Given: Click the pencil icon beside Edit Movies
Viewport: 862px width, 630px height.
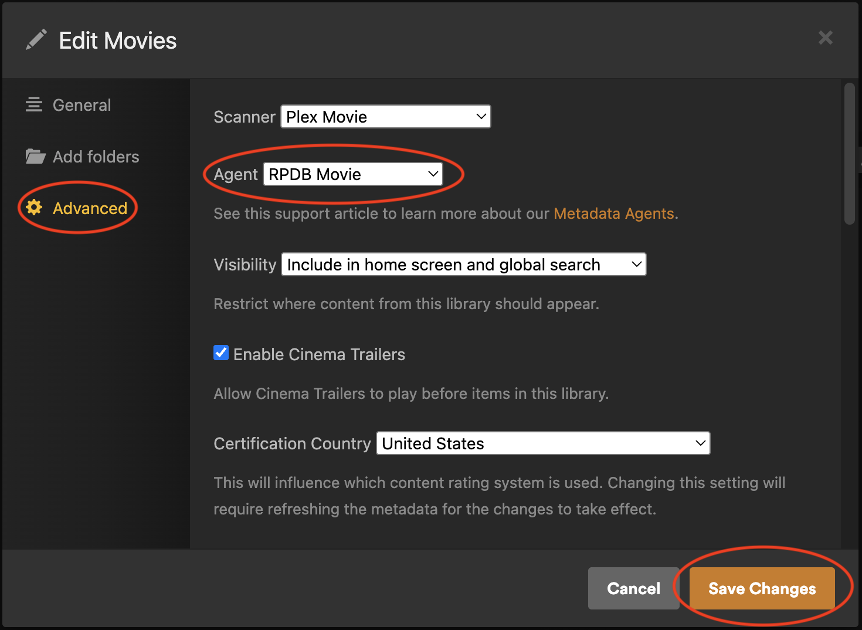Looking at the screenshot, I should coord(36,40).
